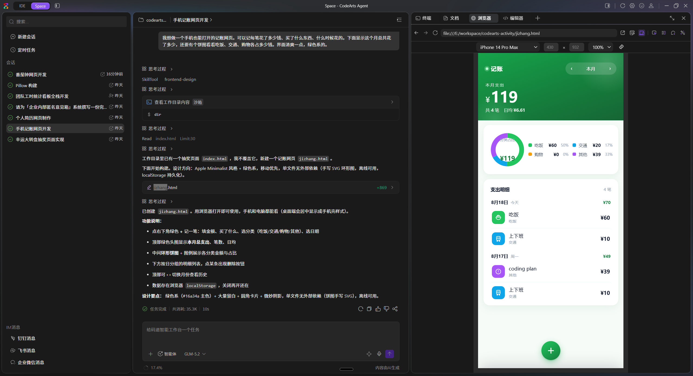
Task: Click previous month arrow in 记账 page
Action: (x=571, y=69)
